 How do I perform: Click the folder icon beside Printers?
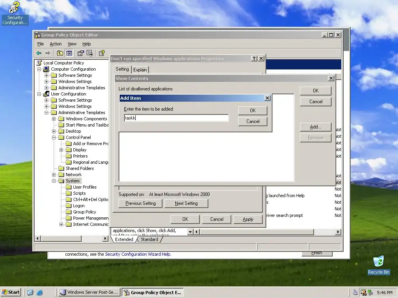pos(68,156)
